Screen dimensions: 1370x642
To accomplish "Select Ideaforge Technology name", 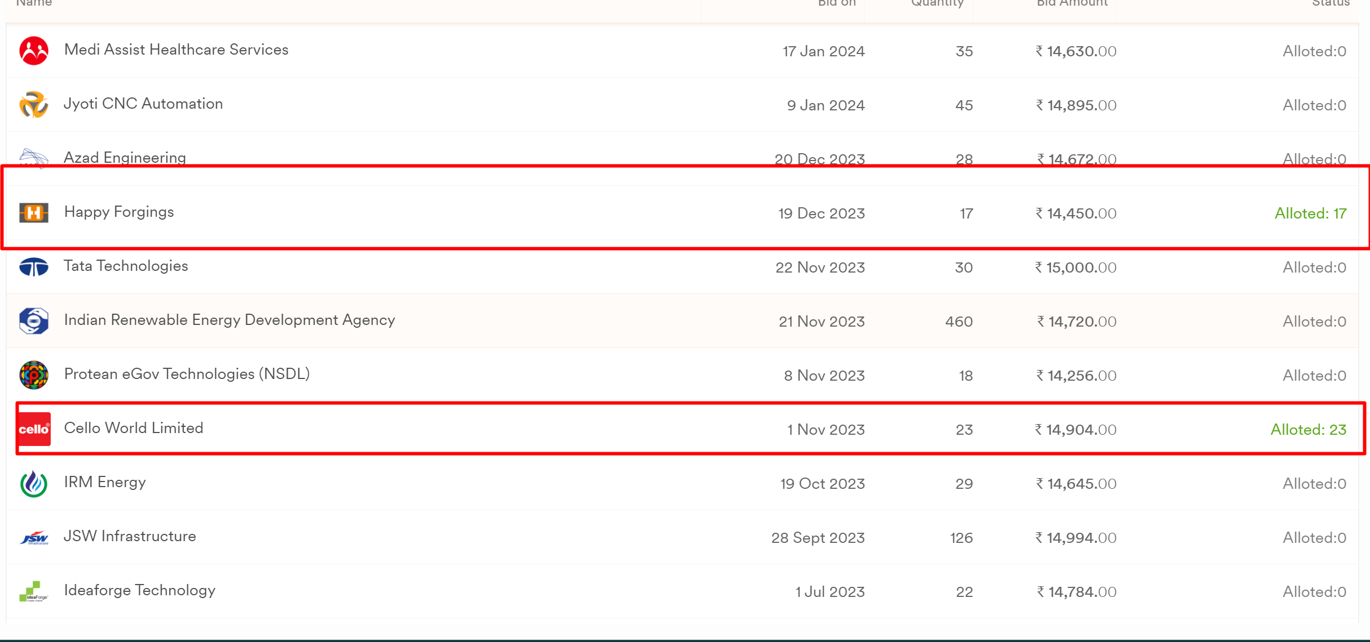I will click(140, 590).
